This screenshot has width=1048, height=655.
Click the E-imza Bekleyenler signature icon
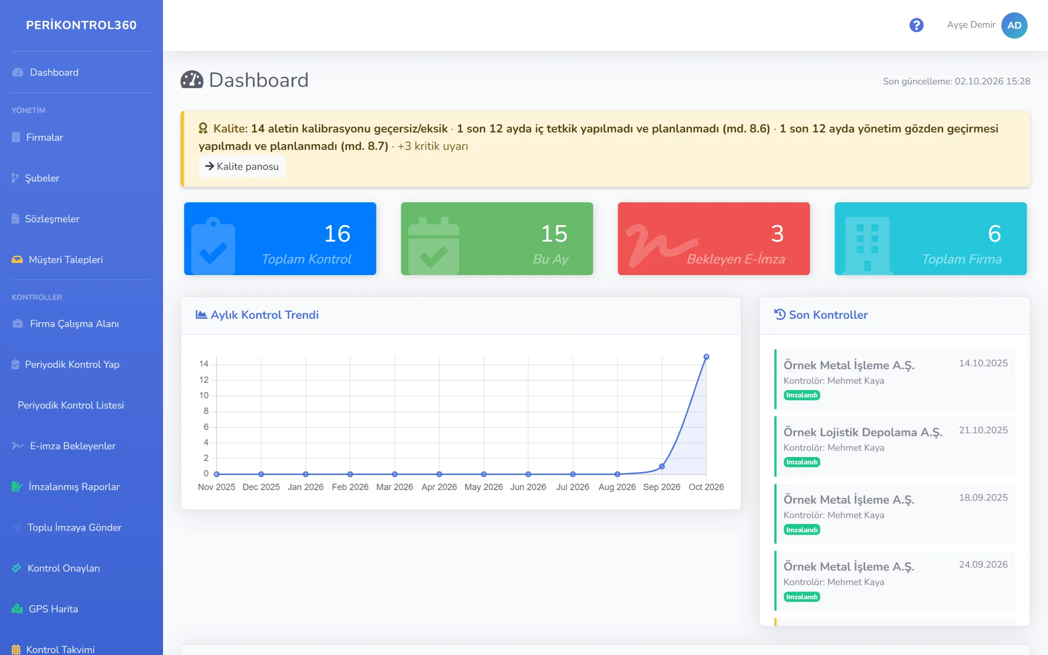(x=18, y=446)
